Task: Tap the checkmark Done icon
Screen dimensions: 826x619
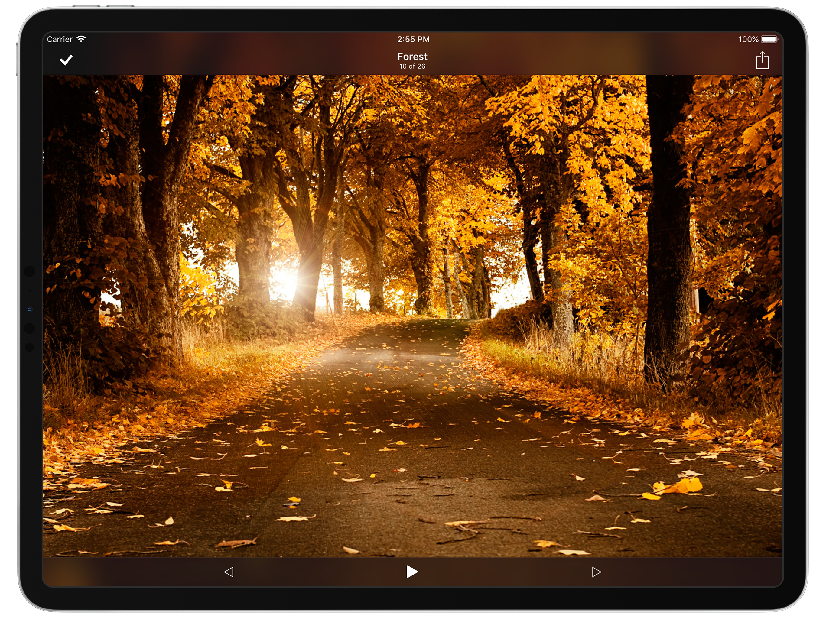Action: click(x=66, y=60)
